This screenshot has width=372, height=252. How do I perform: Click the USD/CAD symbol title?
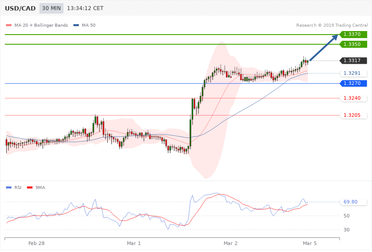20,8
